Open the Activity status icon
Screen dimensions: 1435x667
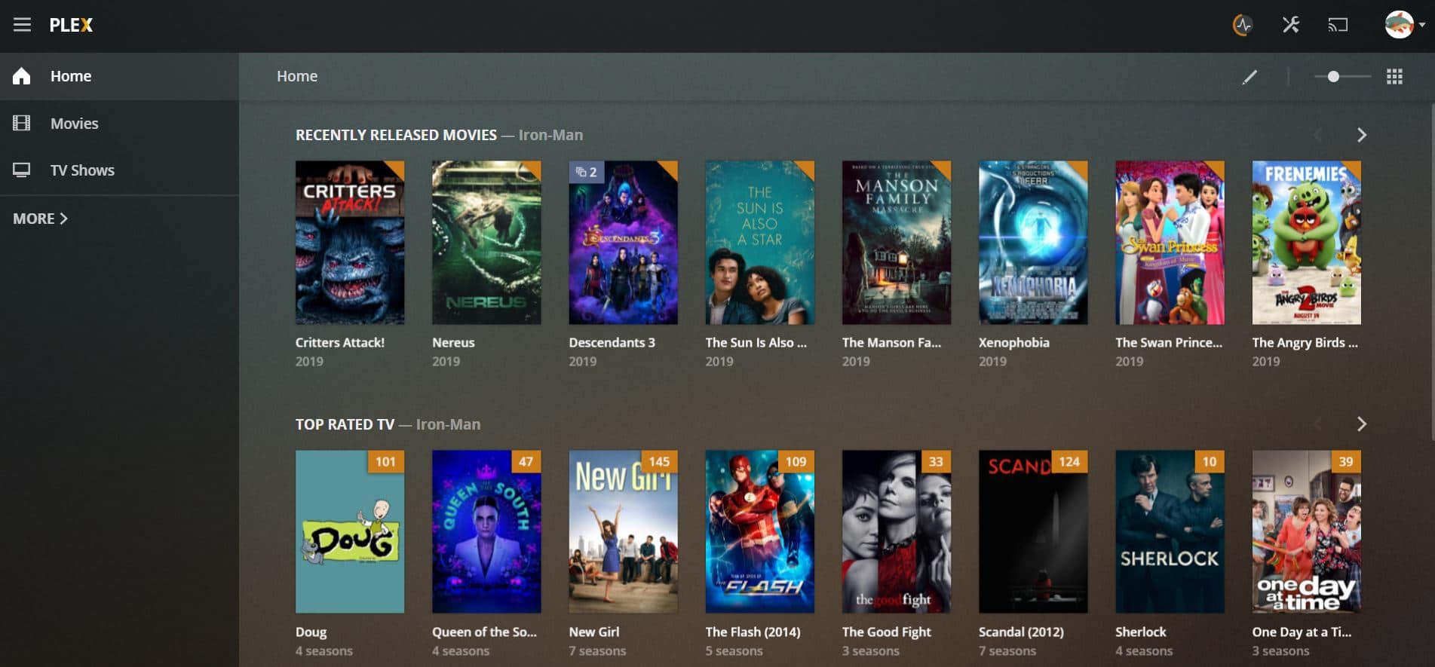coord(1242,25)
